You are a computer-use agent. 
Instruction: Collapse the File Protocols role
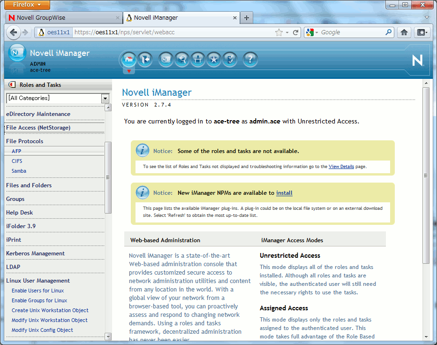tap(24, 141)
